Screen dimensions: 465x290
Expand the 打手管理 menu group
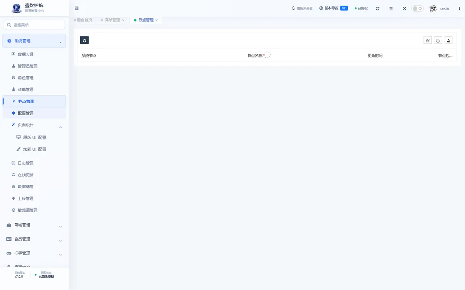tap(34, 253)
